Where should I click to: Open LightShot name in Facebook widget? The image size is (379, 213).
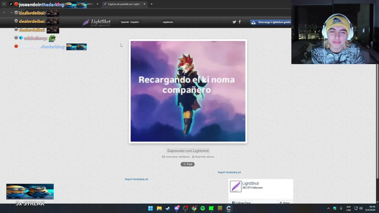[250, 183]
